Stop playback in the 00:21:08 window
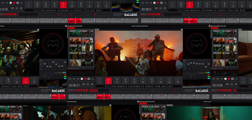 pyautogui.click(x=226, y=79)
